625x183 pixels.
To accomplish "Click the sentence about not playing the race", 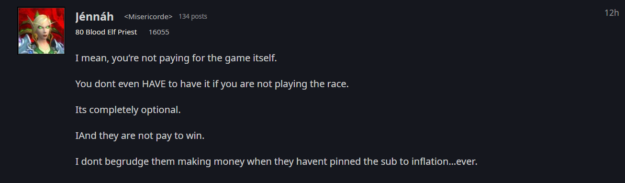I will click(212, 84).
